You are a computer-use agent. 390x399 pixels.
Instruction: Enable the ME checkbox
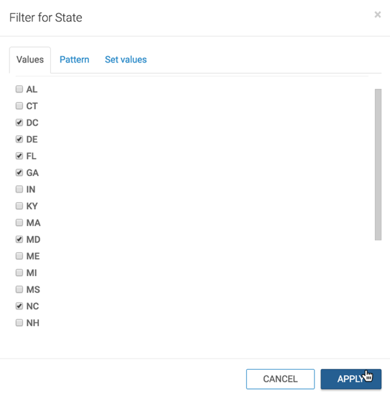click(x=19, y=256)
